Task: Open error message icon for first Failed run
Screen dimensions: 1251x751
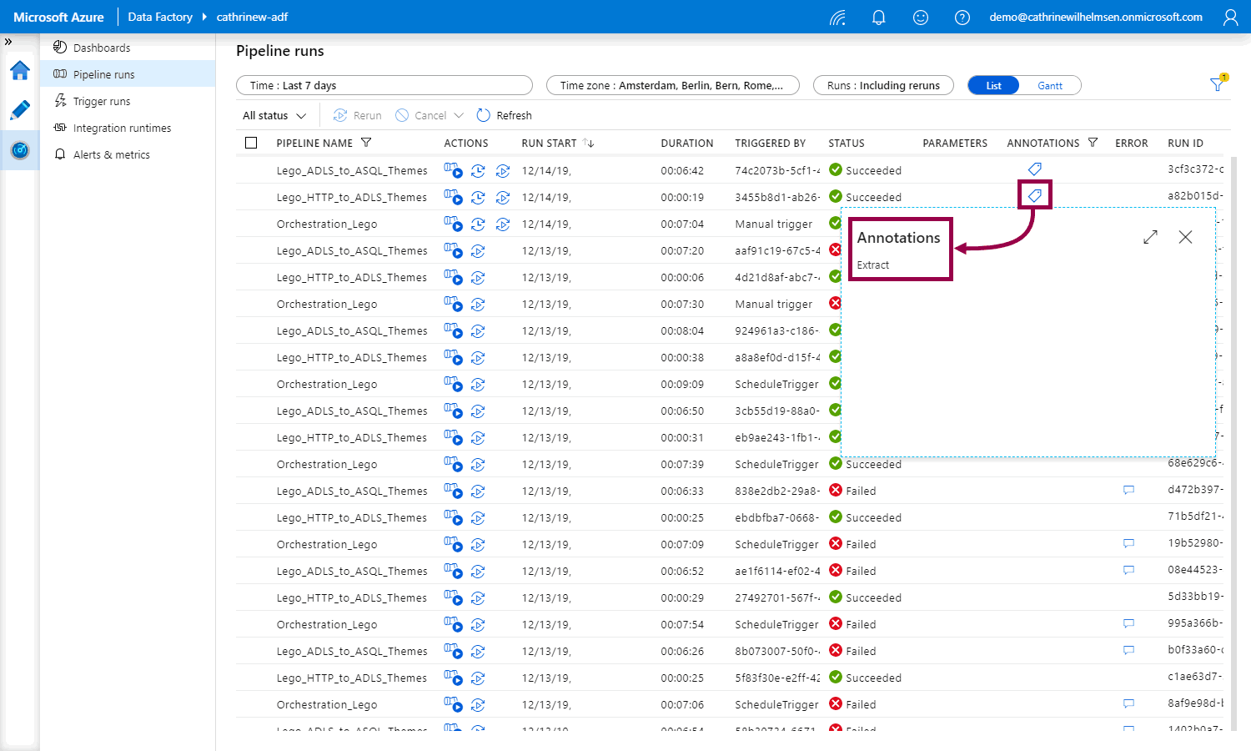Action: [1128, 491]
